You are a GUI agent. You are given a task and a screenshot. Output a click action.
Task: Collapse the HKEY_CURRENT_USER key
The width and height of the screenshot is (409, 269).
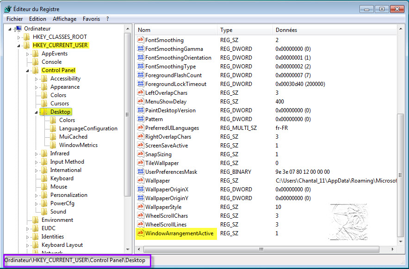[19, 46]
